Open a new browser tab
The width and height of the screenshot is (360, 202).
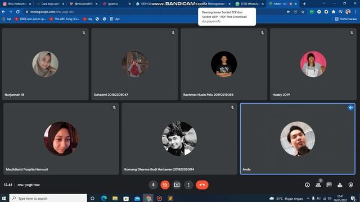point(304,4)
